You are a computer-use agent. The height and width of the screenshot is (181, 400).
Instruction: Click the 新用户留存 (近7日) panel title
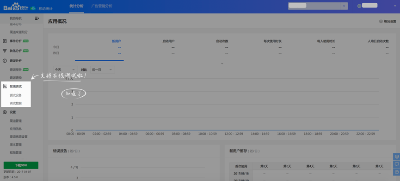coord(245,151)
